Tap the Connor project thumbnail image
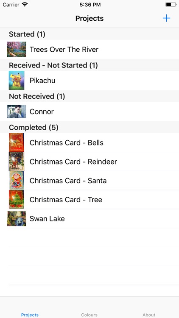 (17, 112)
